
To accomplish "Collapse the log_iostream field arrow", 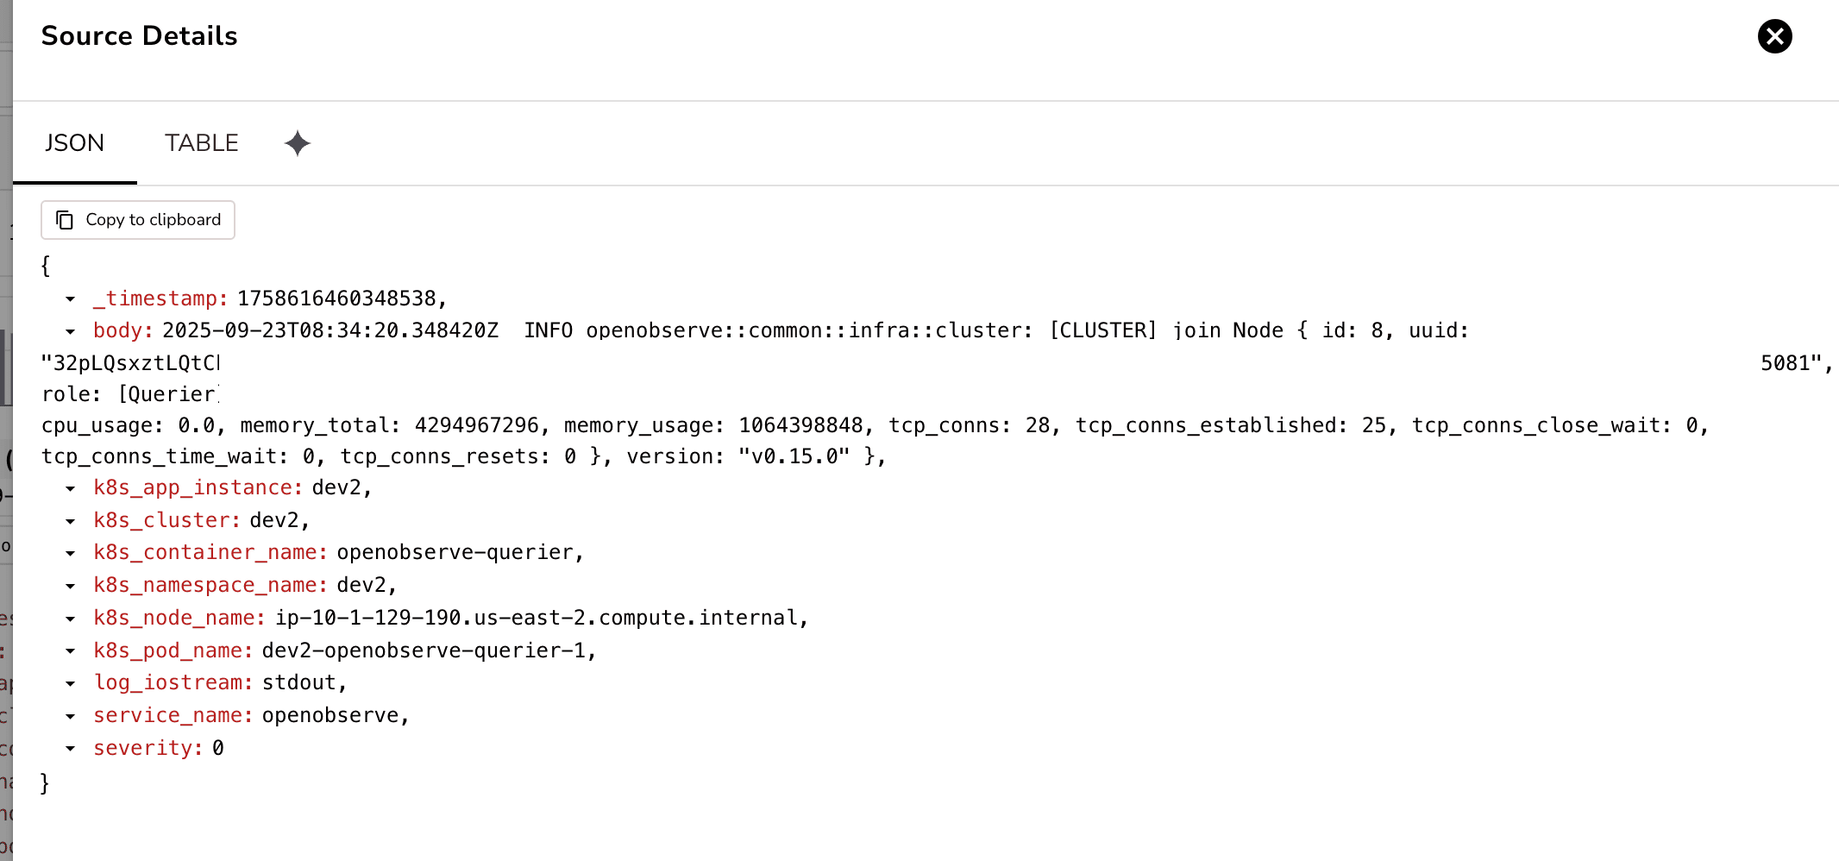I will 70,683.
